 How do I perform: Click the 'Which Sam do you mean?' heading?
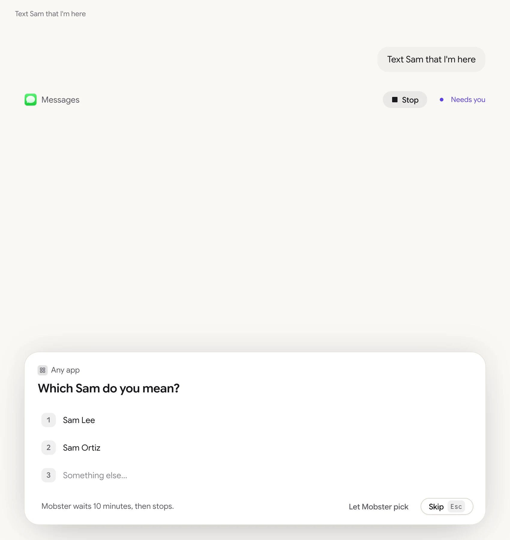click(x=109, y=388)
